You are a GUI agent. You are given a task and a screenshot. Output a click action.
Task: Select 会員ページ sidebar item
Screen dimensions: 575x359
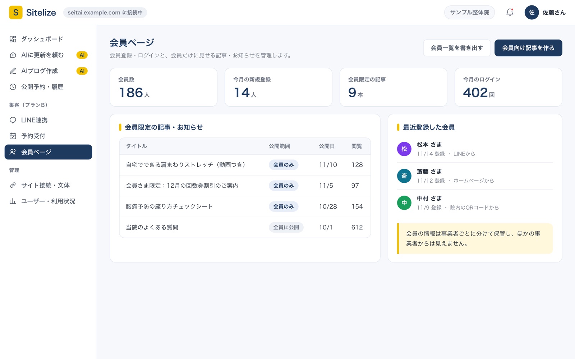point(48,152)
